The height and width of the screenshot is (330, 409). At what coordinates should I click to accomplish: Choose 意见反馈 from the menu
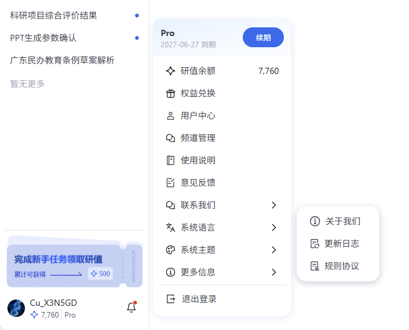pyautogui.click(x=222, y=183)
